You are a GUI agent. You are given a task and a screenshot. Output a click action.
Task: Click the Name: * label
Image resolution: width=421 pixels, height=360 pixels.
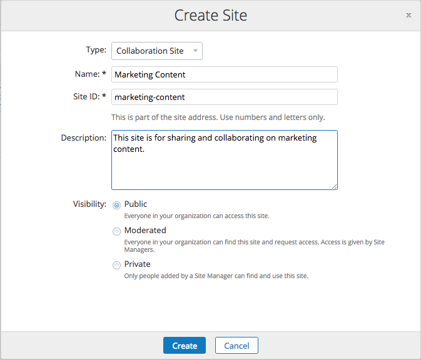coord(91,74)
